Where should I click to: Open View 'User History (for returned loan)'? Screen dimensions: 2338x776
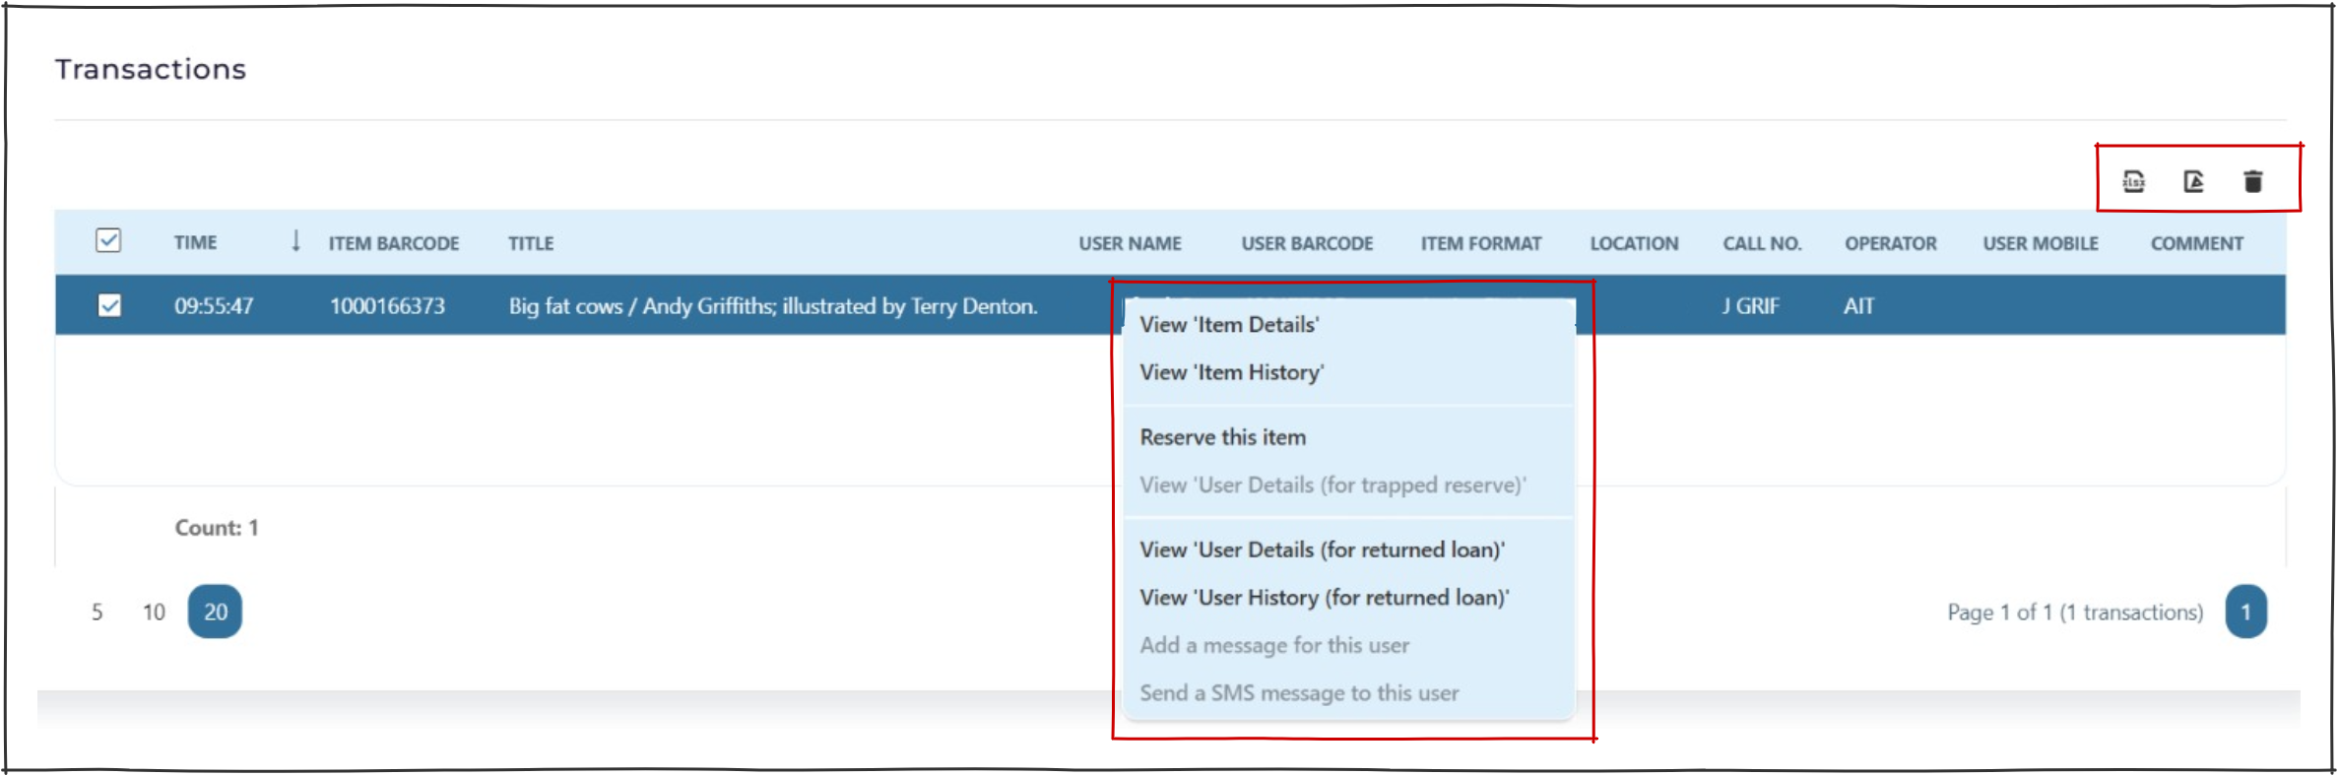pyautogui.click(x=1324, y=598)
